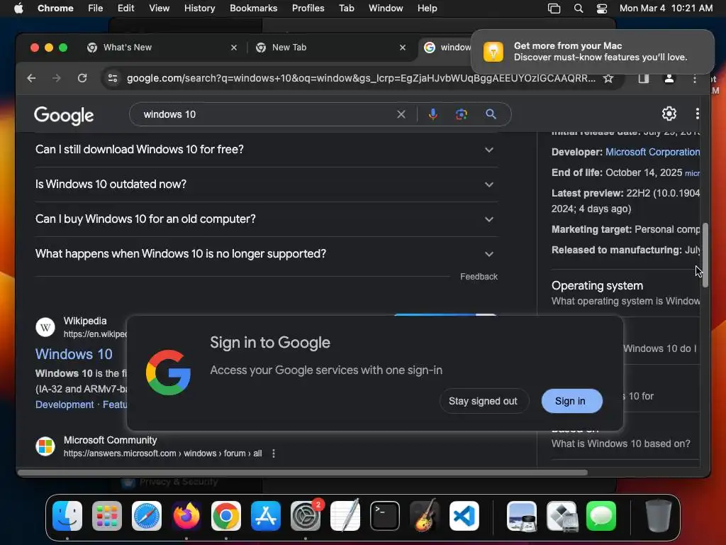Expand 'What happens when Windows 10 is no longer supported?'
The width and height of the screenshot is (726, 545).
(267, 254)
